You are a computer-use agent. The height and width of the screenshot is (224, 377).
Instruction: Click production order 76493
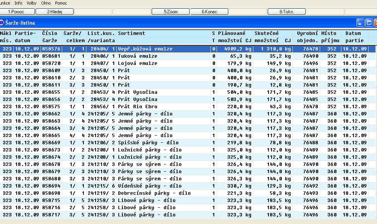(311, 193)
